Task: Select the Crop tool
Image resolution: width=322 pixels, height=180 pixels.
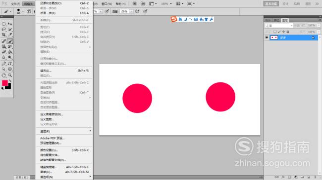Action: point(4,35)
